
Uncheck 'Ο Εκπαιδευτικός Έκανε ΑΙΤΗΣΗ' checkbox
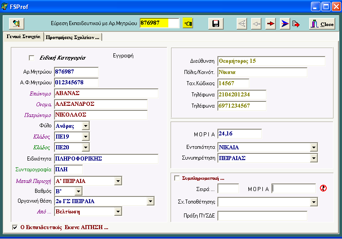click(x=15, y=227)
